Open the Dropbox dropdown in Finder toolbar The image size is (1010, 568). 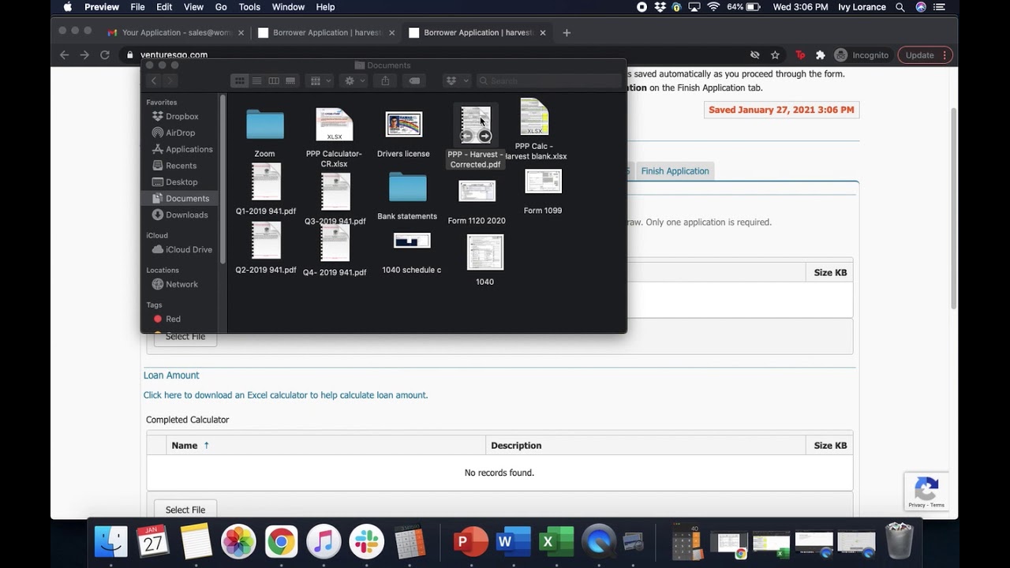(x=456, y=80)
